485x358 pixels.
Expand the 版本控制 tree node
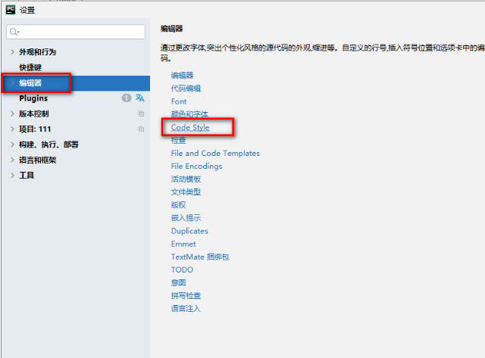coord(12,114)
